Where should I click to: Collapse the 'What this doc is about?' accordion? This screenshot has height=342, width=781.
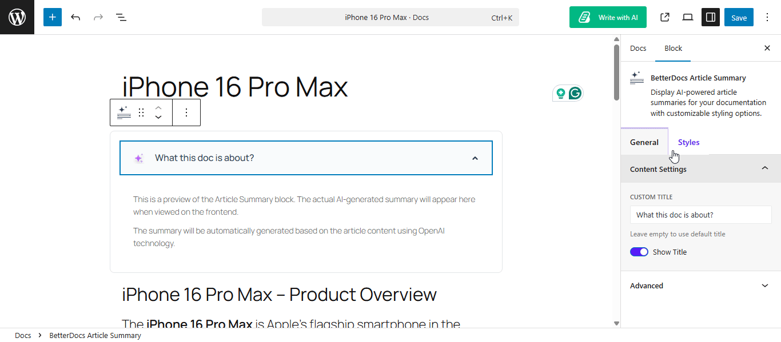[475, 158]
